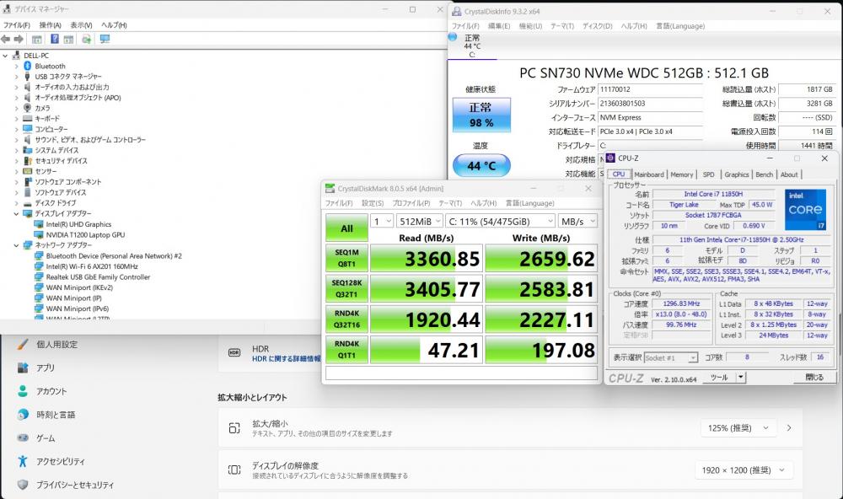The height and width of the screenshot is (499, 843).
Task: Collapse the ディスプレイ アダプター node
Action: pos(16,213)
